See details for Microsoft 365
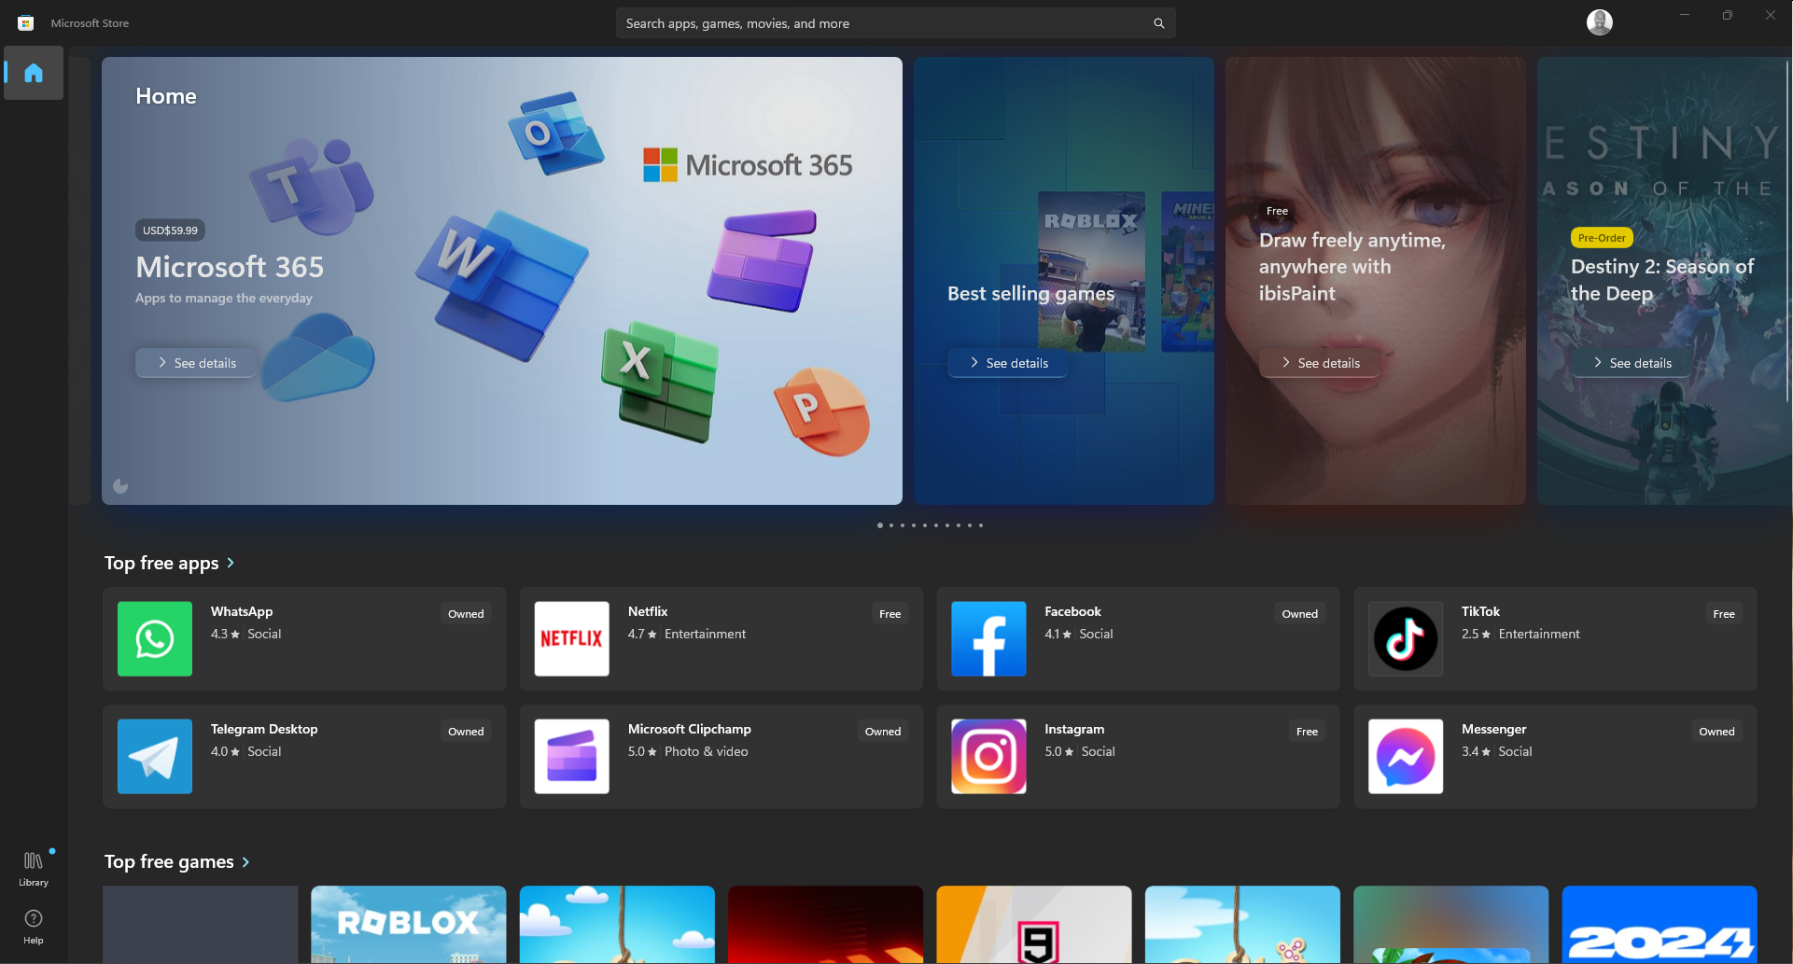 (x=196, y=363)
